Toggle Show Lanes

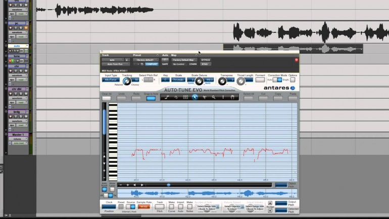pos(112,190)
